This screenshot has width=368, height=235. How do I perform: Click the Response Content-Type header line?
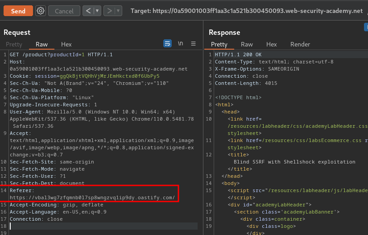[274, 62]
